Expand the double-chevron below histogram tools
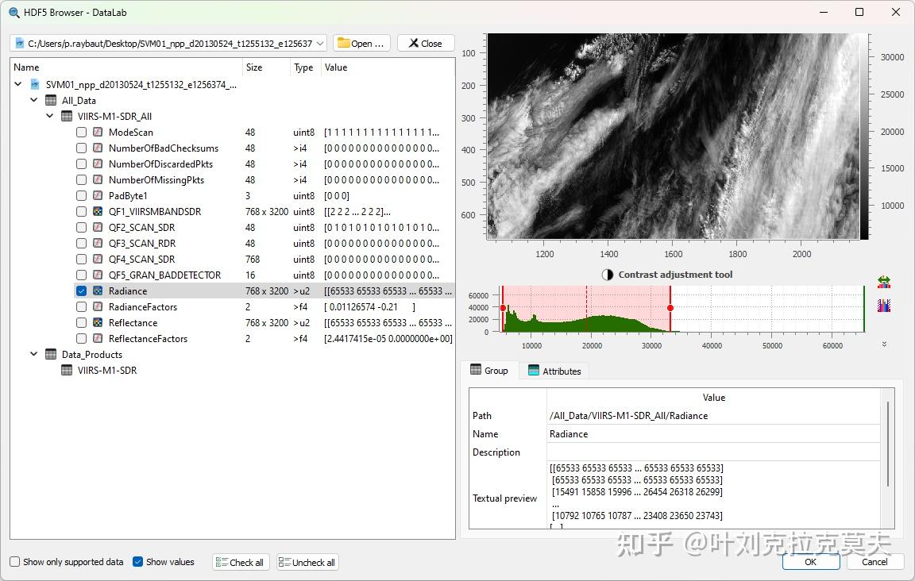915x581 pixels. [884, 344]
